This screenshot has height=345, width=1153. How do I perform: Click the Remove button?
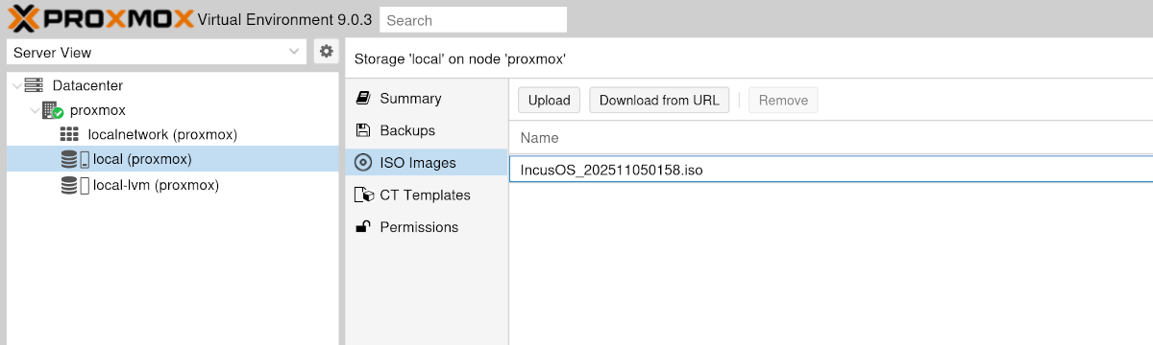pyautogui.click(x=783, y=100)
